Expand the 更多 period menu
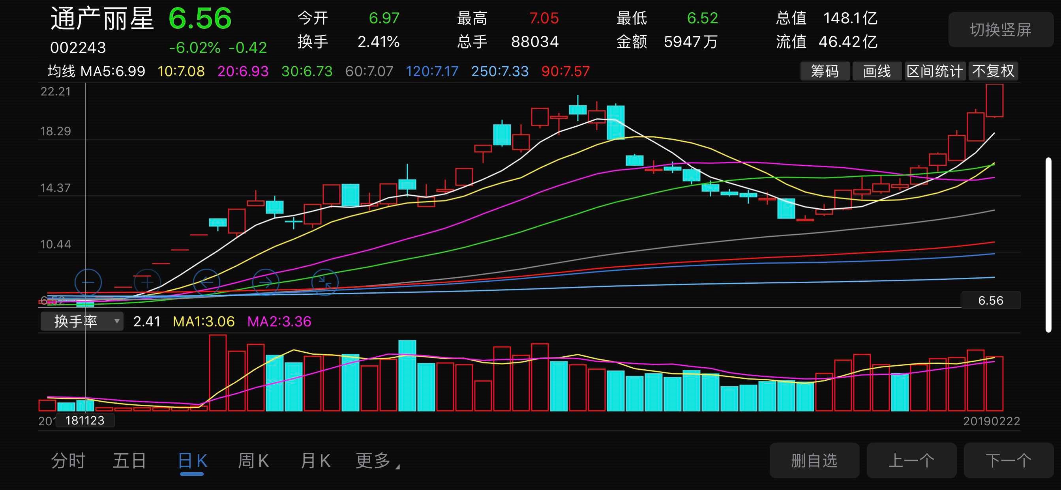1061x490 pixels. coord(377,461)
